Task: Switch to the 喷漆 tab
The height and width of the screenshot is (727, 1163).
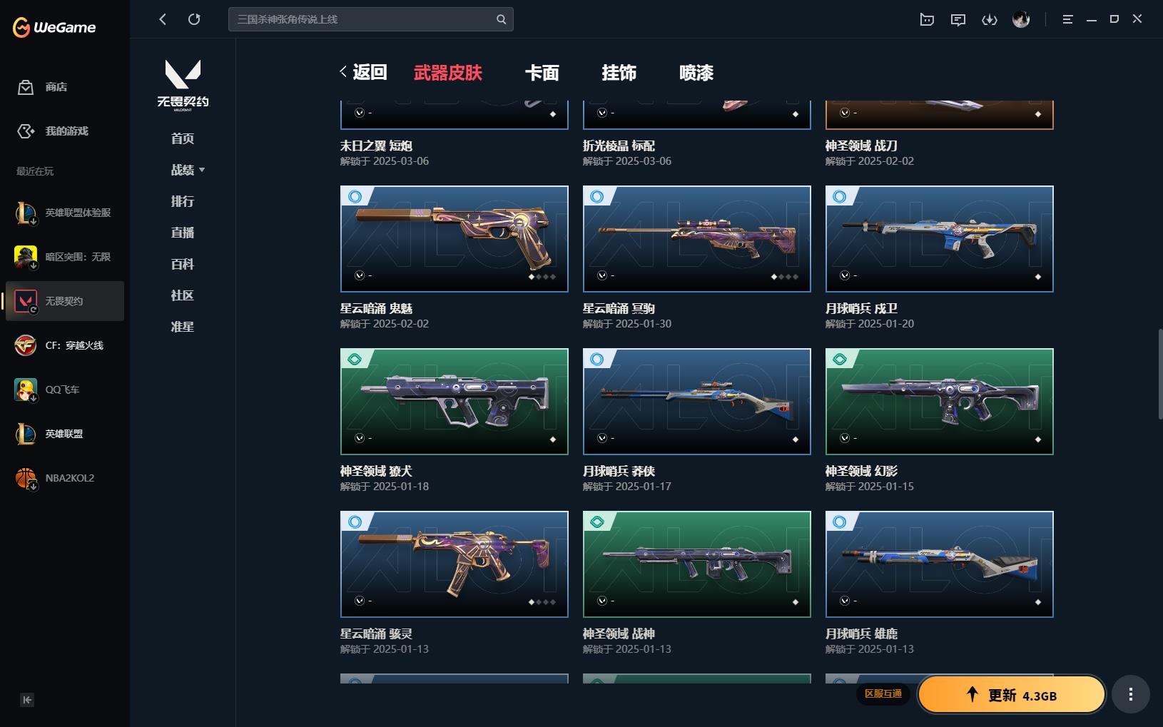Action: [x=696, y=73]
